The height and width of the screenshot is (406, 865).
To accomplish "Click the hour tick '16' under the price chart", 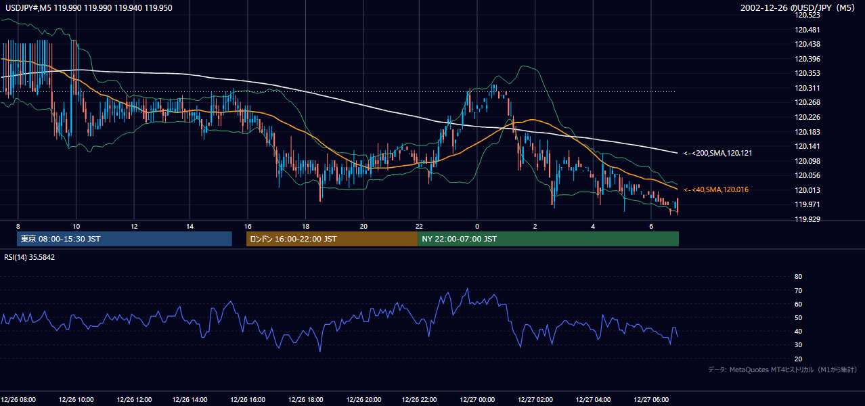I will (x=248, y=226).
